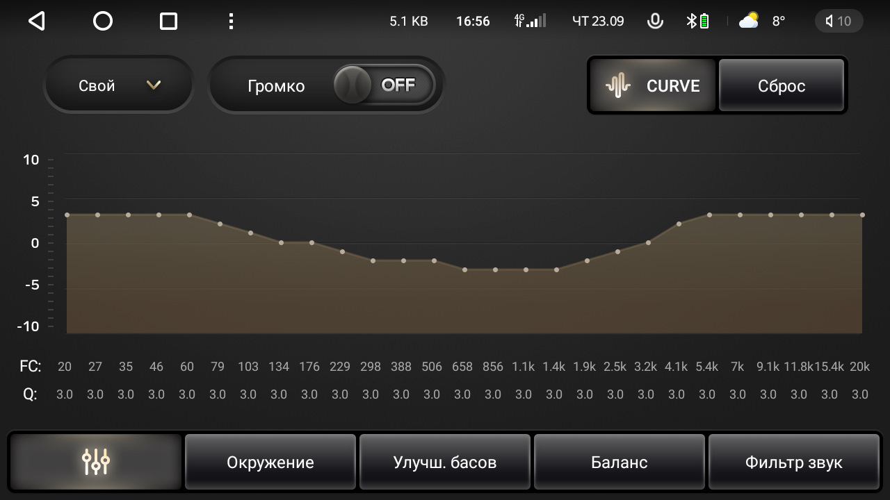Open the three-dot overflow menu
The width and height of the screenshot is (890, 500).
(231, 22)
